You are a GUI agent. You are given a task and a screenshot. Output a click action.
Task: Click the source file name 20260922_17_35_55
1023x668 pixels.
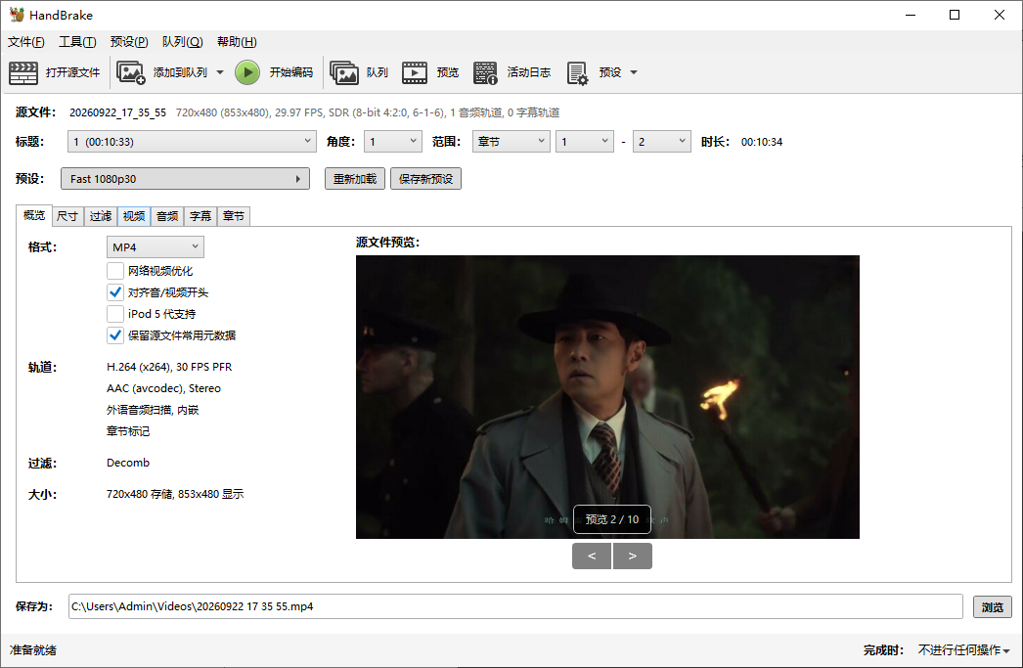coord(118,112)
